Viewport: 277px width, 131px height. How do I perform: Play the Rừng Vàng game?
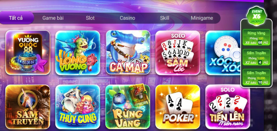coord(128,107)
